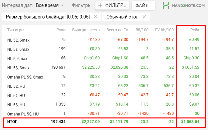Open the Все время date range dropdown

coord(47,5)
